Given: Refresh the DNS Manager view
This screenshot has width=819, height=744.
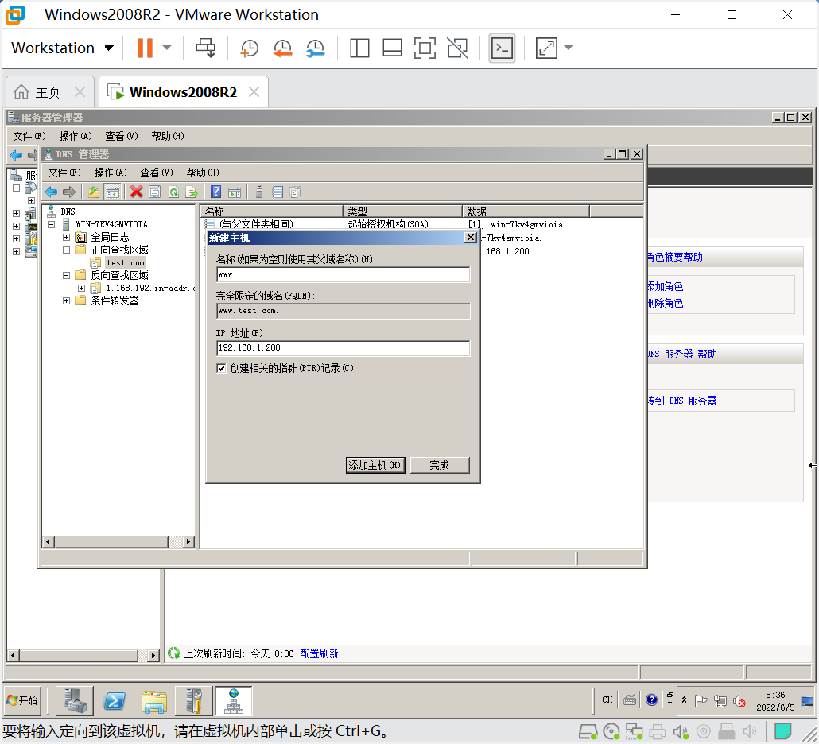Looking at the screenshot, I should point(173,192).
